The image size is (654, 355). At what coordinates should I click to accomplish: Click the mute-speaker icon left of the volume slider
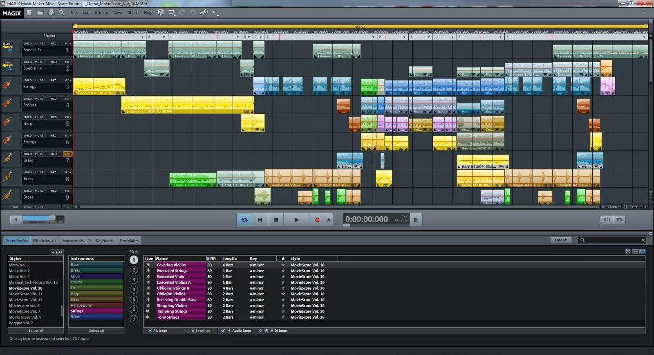[x=16, y=220]
